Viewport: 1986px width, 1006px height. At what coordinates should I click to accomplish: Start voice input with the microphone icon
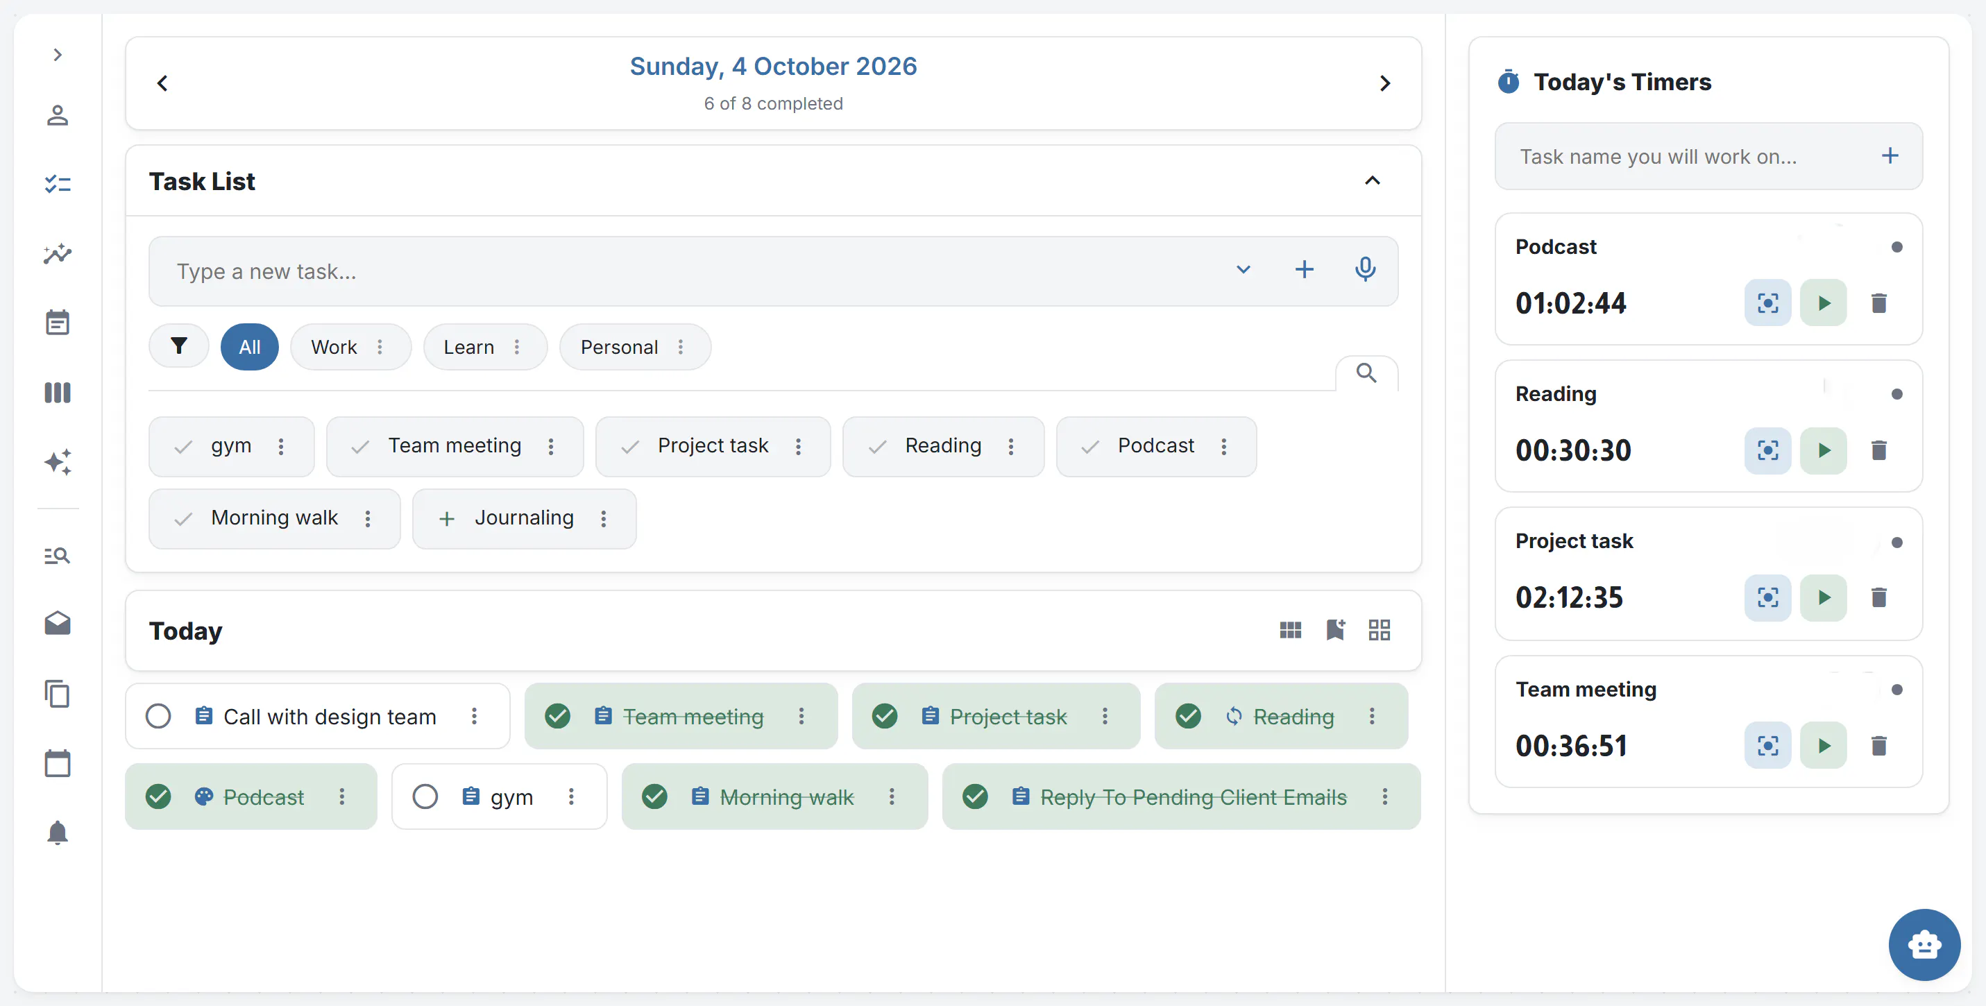(1366, 270)
